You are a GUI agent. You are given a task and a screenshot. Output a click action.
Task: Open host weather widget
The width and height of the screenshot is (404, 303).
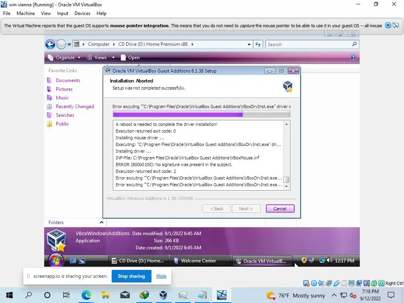click(296, 296)
